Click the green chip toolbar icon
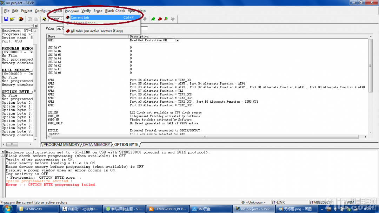The height and width of the screenshot is (213, 379). coord(153,19)
